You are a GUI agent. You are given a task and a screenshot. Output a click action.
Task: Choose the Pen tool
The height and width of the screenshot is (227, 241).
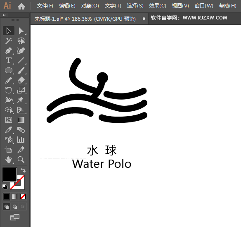click(x=9, y=51)
